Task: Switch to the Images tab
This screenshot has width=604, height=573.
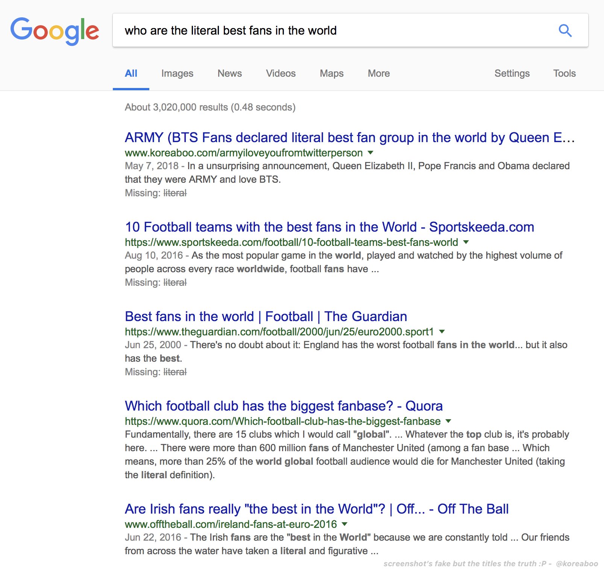Action: coord(177,73)
